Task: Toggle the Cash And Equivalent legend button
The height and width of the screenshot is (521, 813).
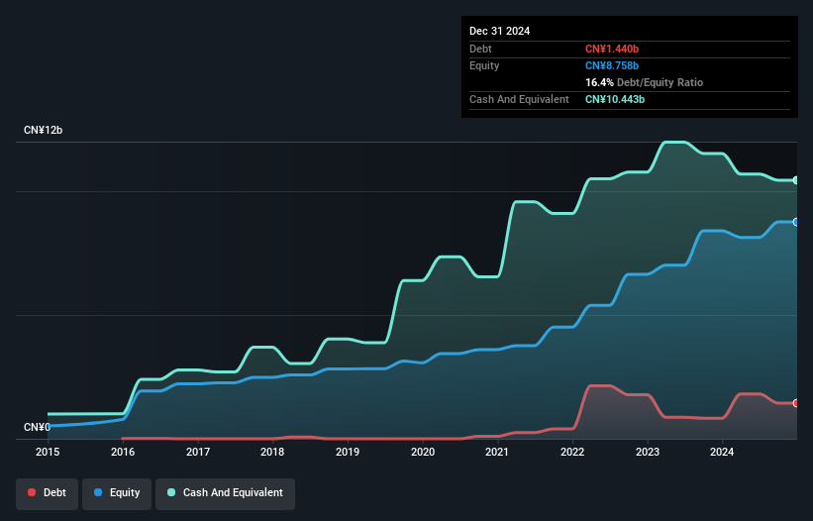Action: [225, 493]
